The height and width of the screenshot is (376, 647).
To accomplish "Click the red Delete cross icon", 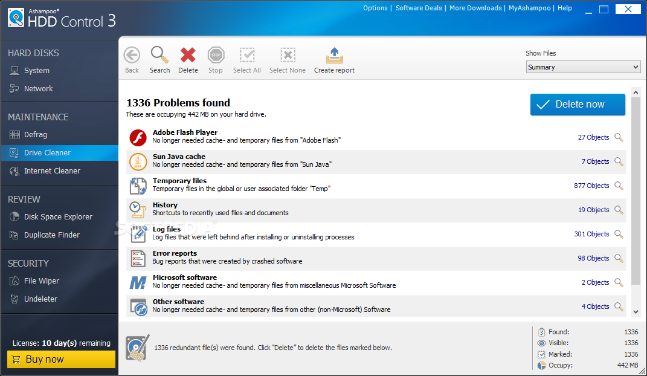I will (x=188, y=55).
